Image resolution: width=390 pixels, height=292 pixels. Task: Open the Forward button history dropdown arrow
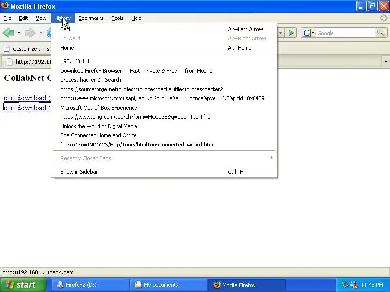coord(41,33)
